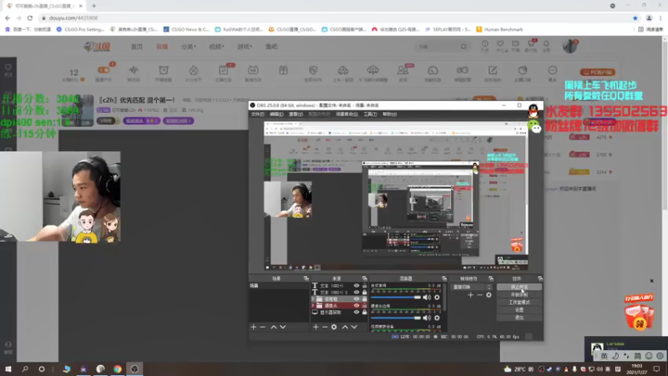Open gear settings of channel below 台式音响
This screenshot has width=668, height=376.
[437, 318]
